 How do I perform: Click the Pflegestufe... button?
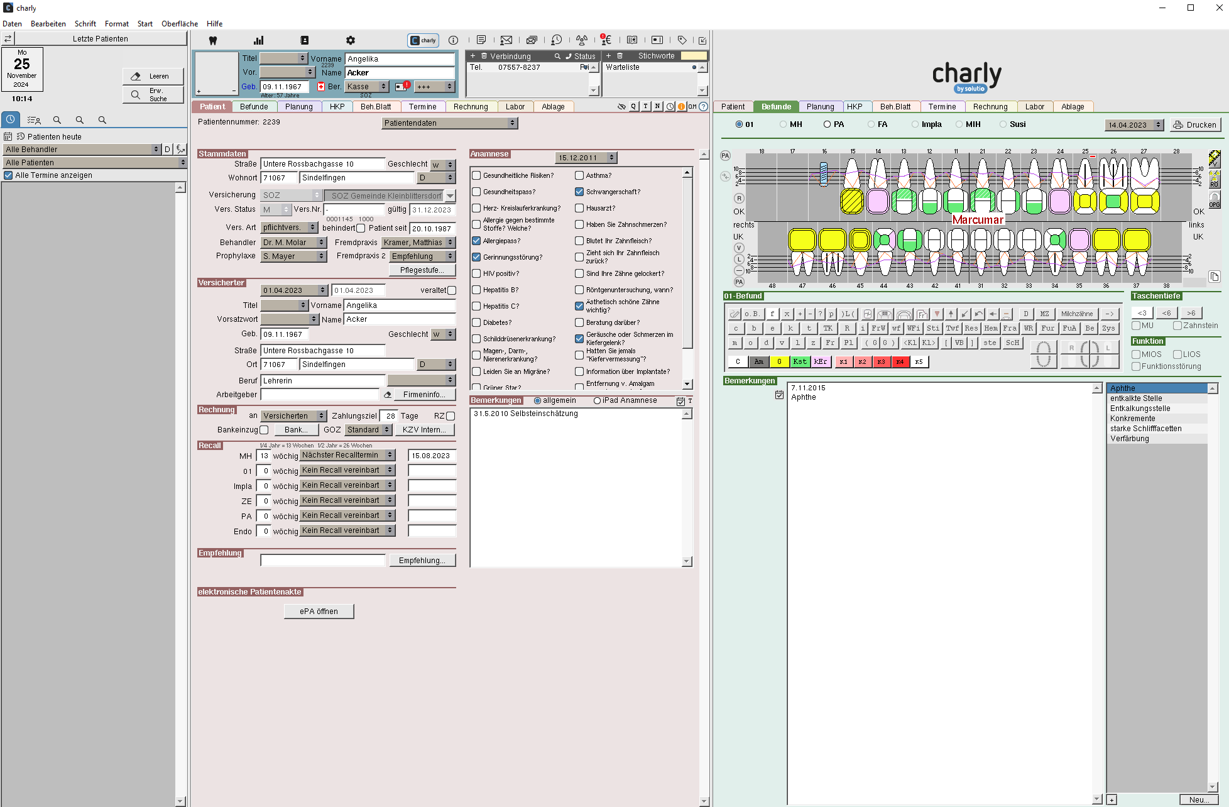[422, 270]
